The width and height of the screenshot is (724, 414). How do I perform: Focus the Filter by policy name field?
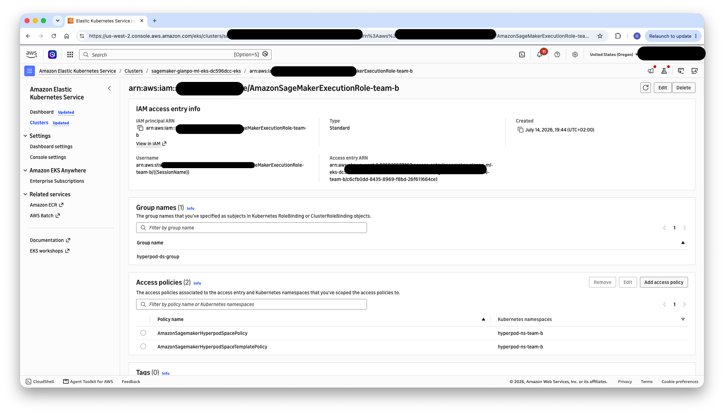click(x=252, y=304)
